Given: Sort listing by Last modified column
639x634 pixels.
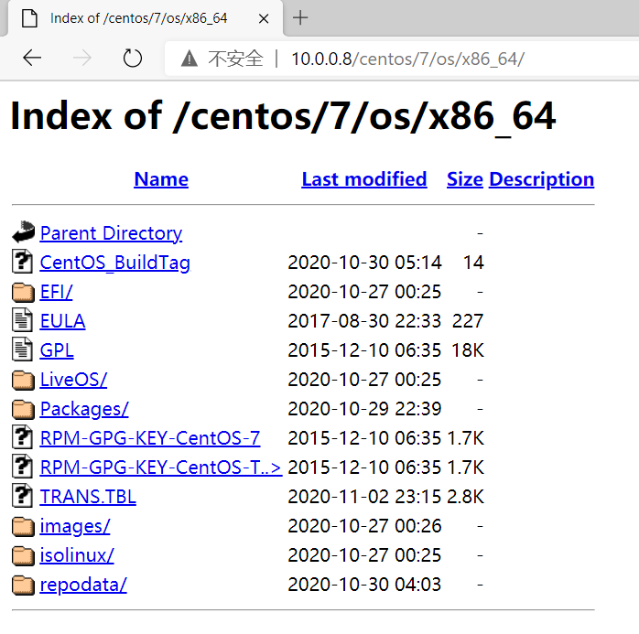Looking at the screenshot, I should click(x=364, y=179).
